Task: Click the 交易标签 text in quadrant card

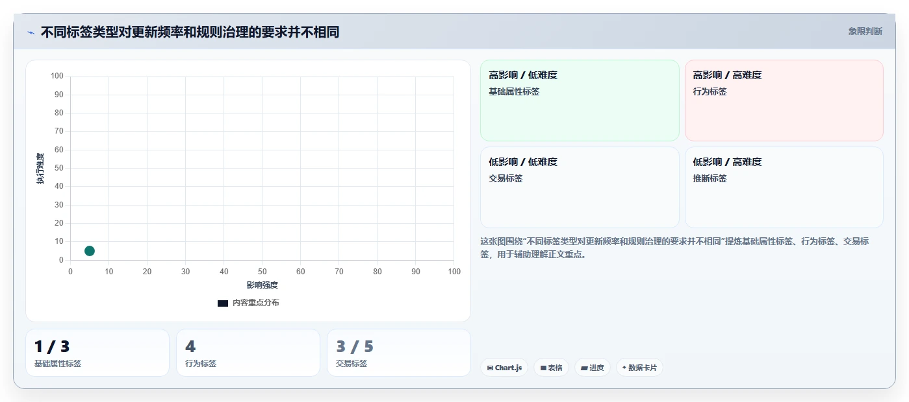Action: tap(506, 179)
